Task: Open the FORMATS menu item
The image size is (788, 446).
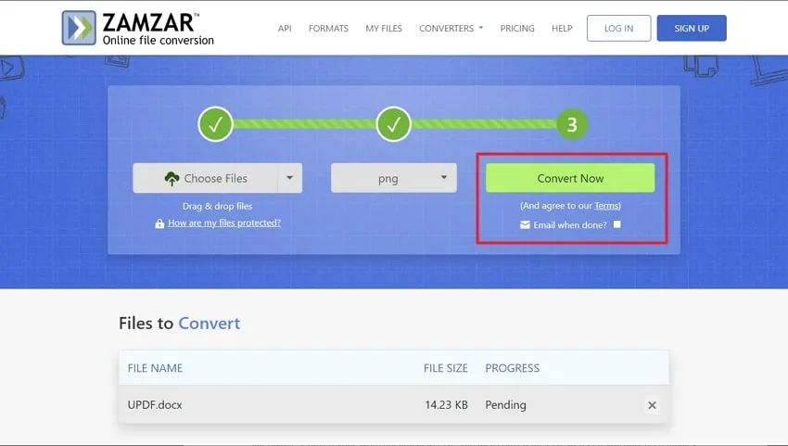Action: 328,28
